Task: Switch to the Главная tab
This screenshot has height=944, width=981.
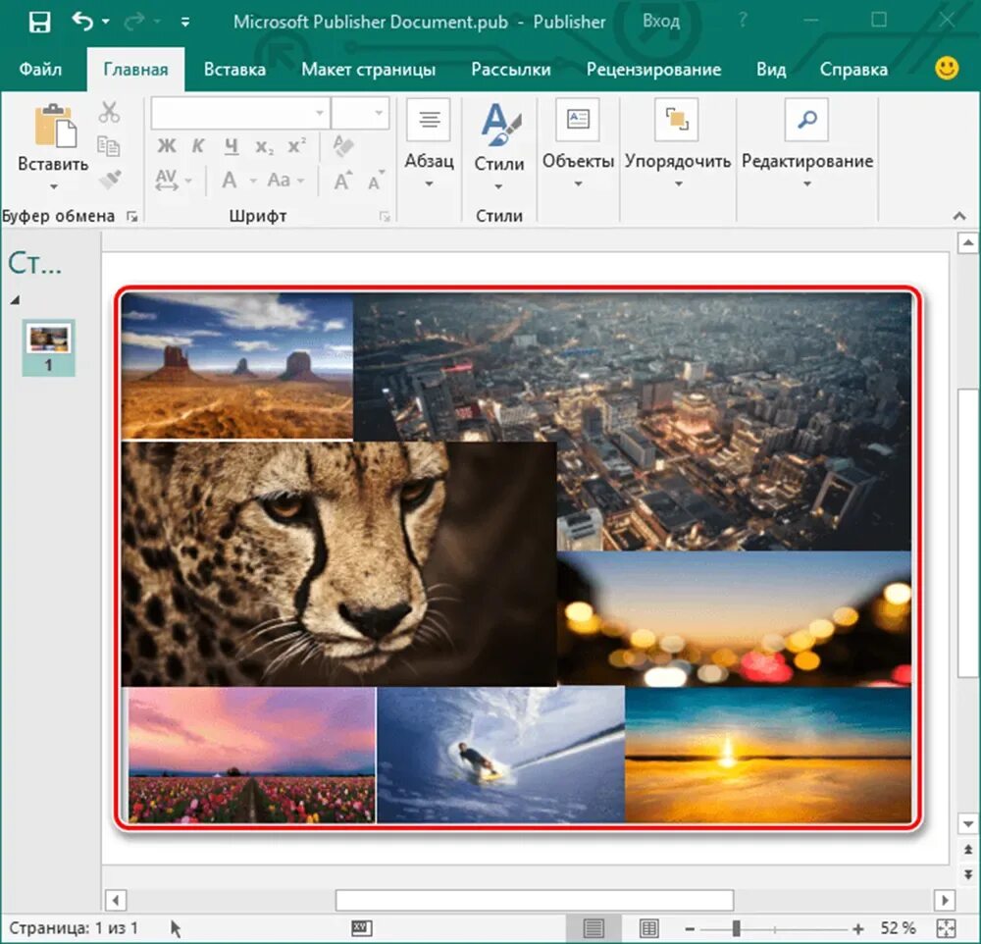Action: (x=135, y=70)
